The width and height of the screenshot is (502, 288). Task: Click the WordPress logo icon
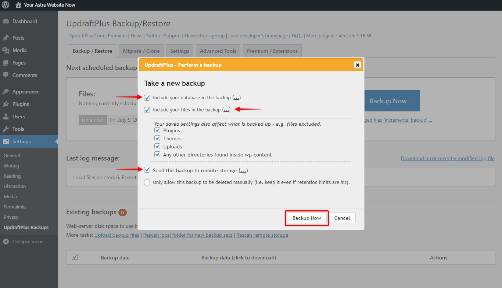click(x=6, y=5)
